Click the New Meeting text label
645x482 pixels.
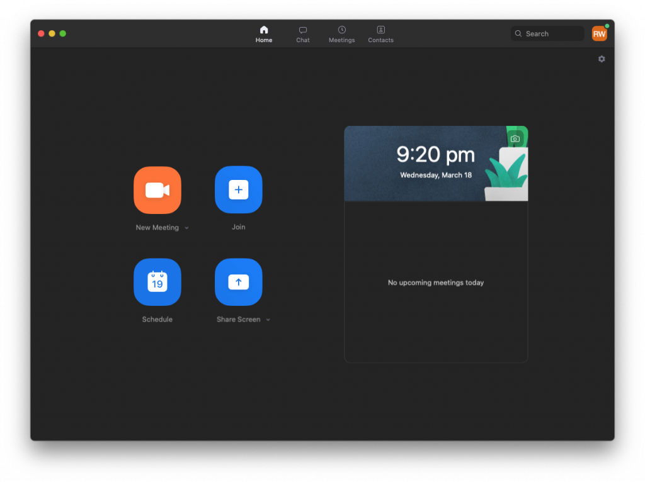[x=157, y=228]
